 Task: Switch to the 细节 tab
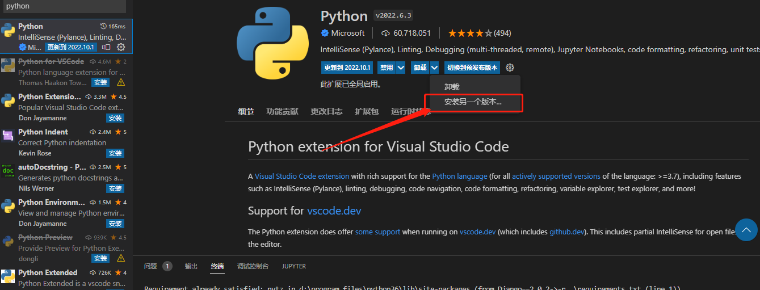coord(246,111)
